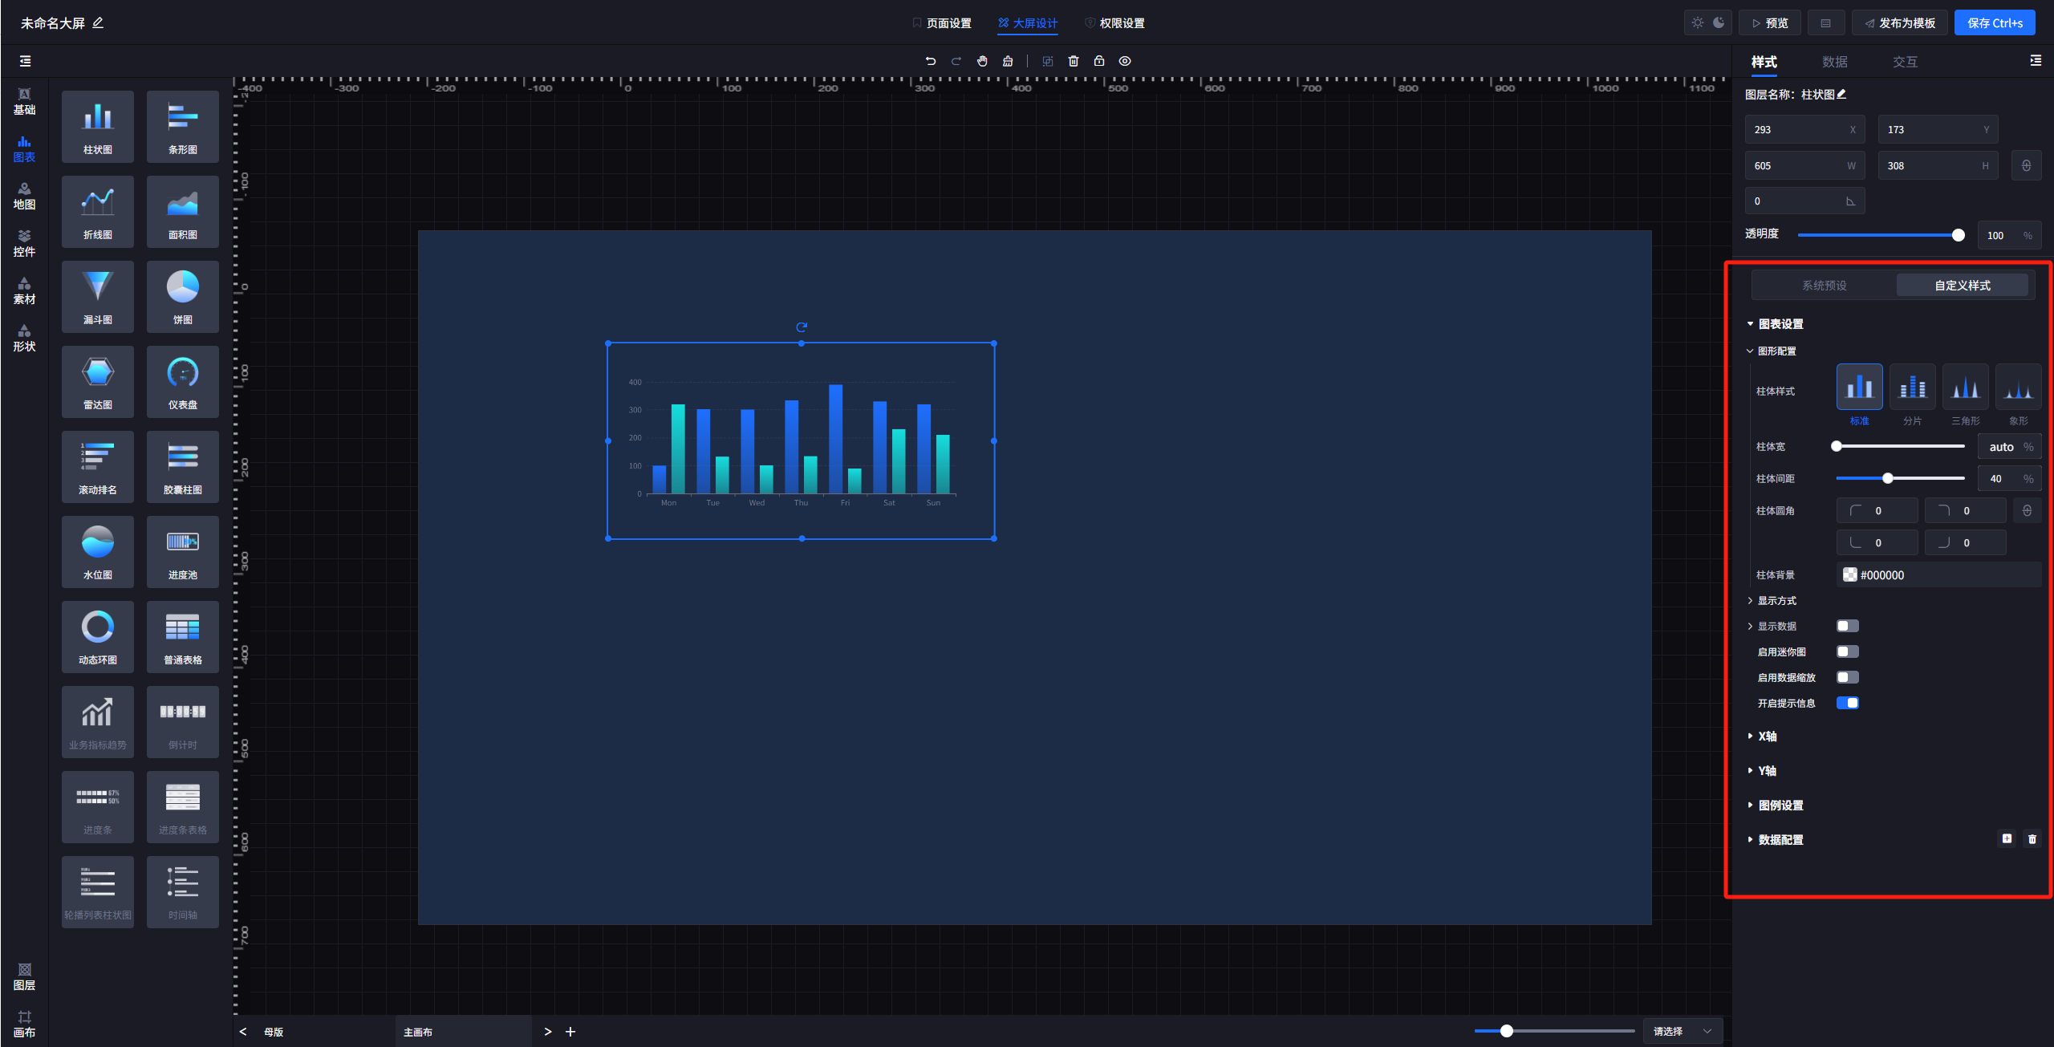Switch to dark mode moon icon
The height and width of the screenshot is (1047, 2054).
[1719, 22]
